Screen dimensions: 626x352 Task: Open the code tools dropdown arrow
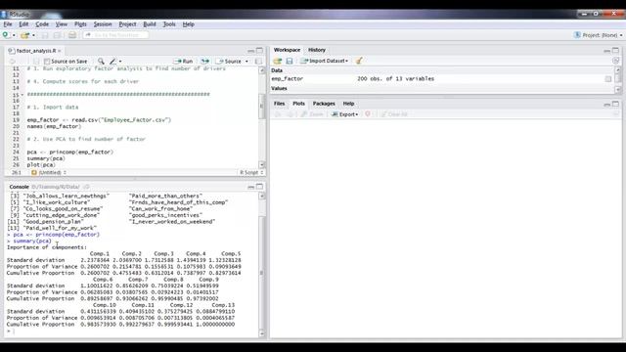pyautogui.click(x=120, y=62)
